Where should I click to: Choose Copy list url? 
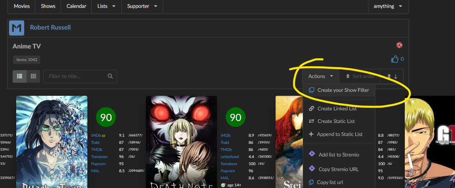(339, 182)
